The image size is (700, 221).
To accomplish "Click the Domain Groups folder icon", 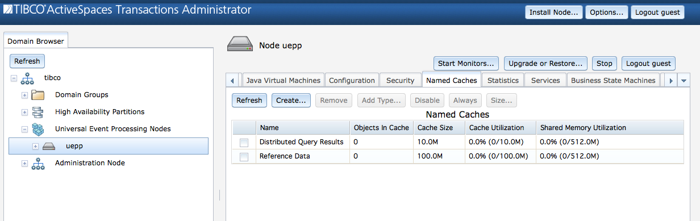I will 38,95.
